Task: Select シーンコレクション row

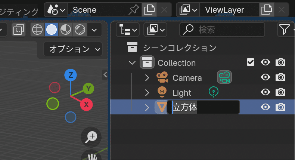Action: coord(202,47)
